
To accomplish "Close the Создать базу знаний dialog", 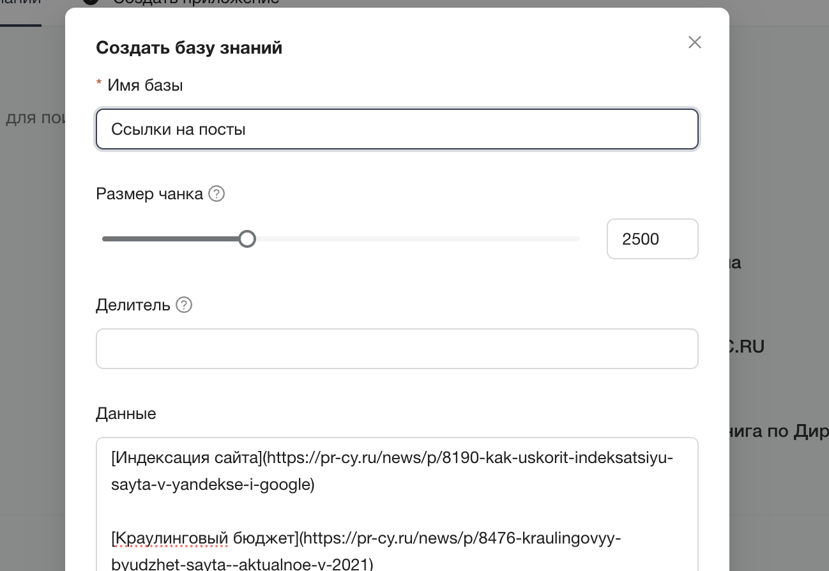I will (695, 42).
